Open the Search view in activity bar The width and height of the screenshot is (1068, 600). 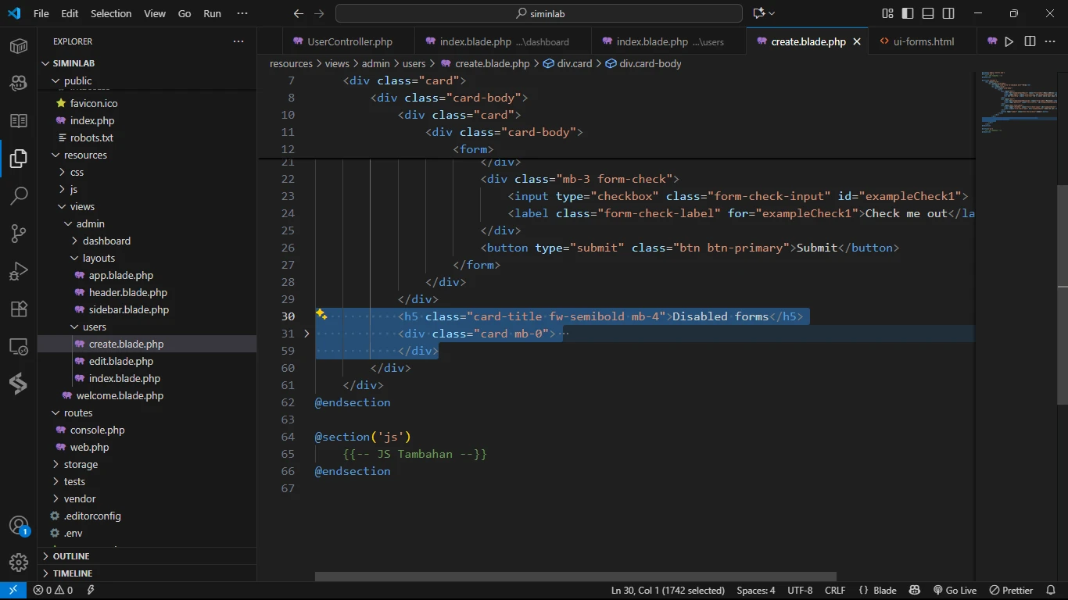click(x=19, y=195)
